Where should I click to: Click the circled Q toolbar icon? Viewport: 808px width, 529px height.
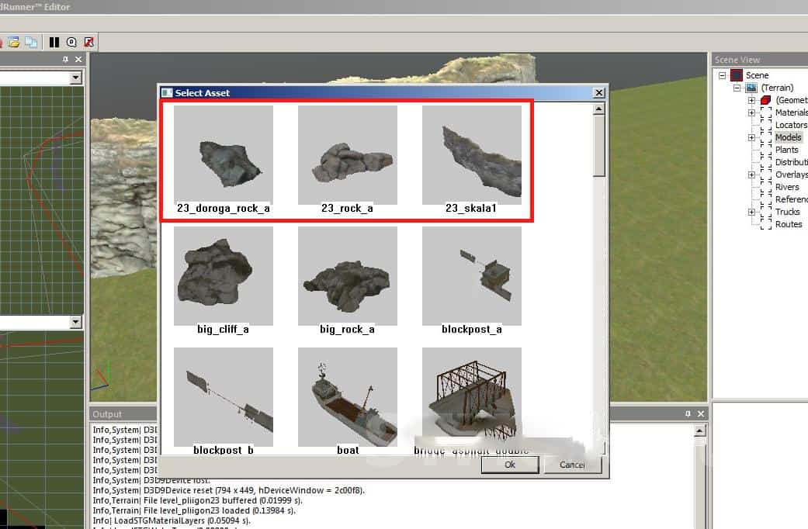(71, 42)
